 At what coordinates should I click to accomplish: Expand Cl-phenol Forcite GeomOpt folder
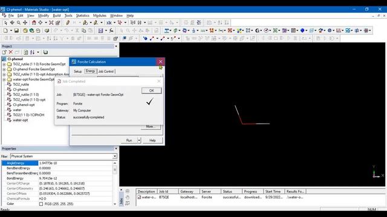(4, 69)
